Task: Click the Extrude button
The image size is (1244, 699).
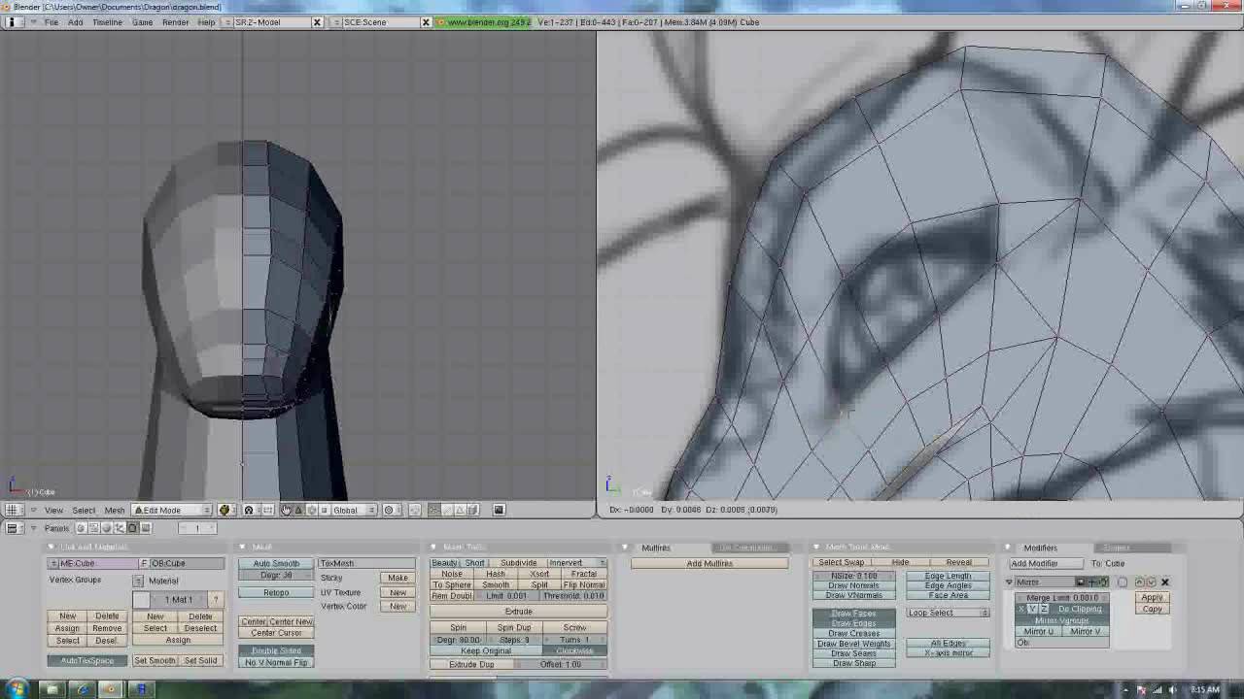Action: pos(518,612)
